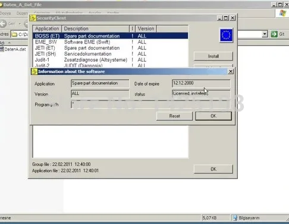Click the status field Licensed, installed
289x224 pixels.
point(201,94)
